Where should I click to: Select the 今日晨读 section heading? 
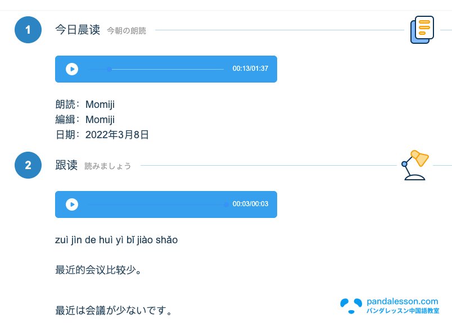click(78, 30)
